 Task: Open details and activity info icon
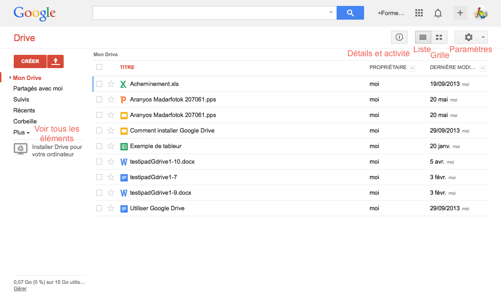[399, 37]
